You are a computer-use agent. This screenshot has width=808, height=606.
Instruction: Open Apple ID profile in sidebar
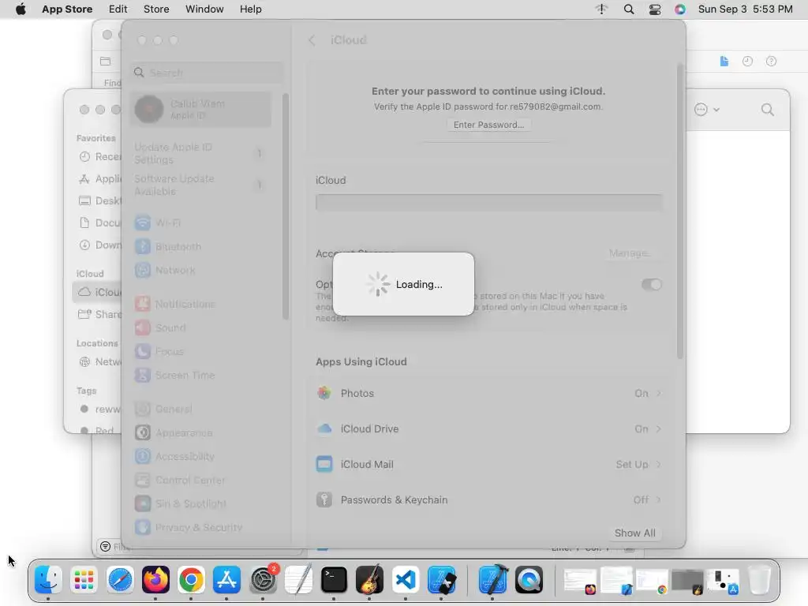pyautogui.click(x=201, y=109)
